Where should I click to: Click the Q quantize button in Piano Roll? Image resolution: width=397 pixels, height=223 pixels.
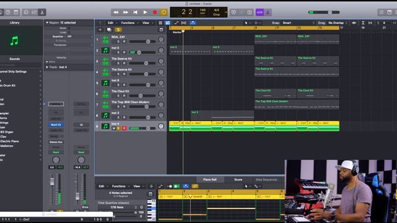pos(141,207)
